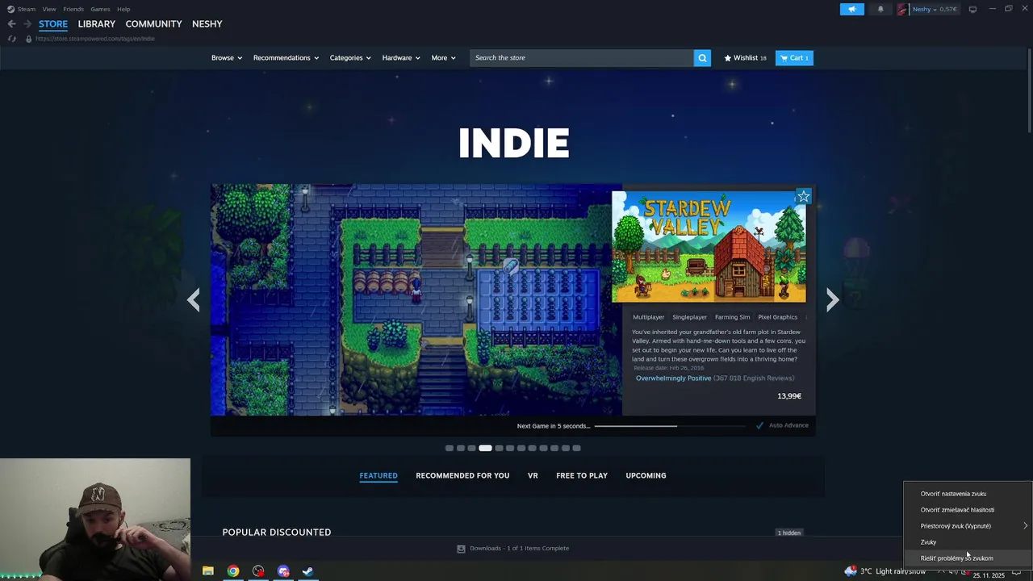The height and width of the screenshot is (581, 1033).
Task: Select Otvoriť nastavenia zvuku
Action: click(x=968, y=494)
